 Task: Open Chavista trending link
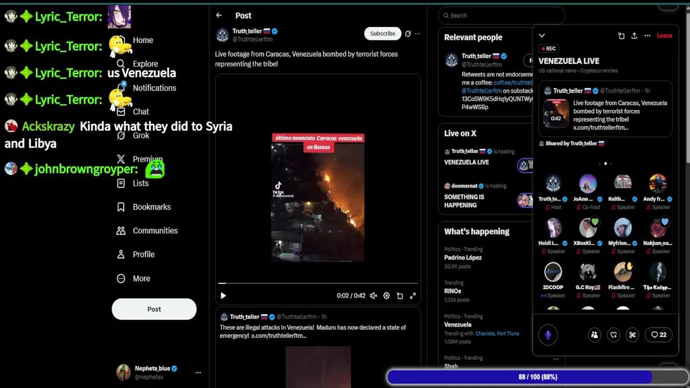pos(485,334)
